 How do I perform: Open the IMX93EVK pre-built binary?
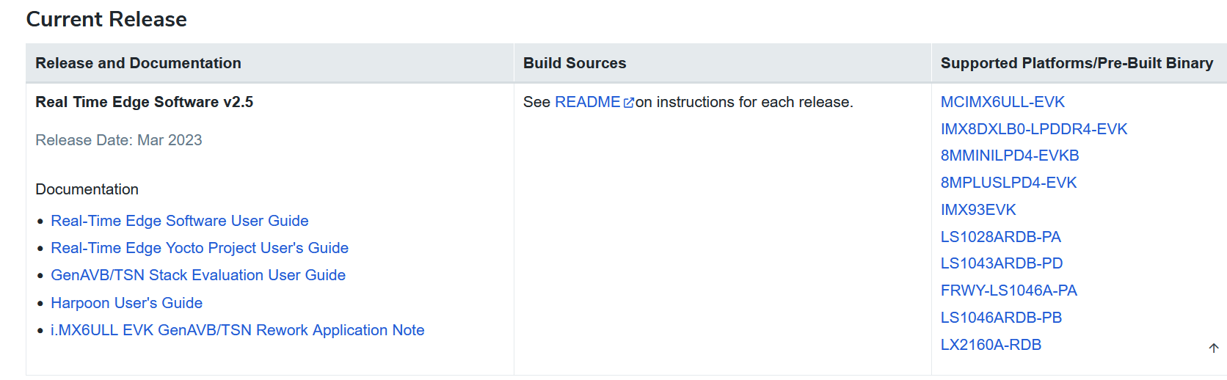(977, 210)
